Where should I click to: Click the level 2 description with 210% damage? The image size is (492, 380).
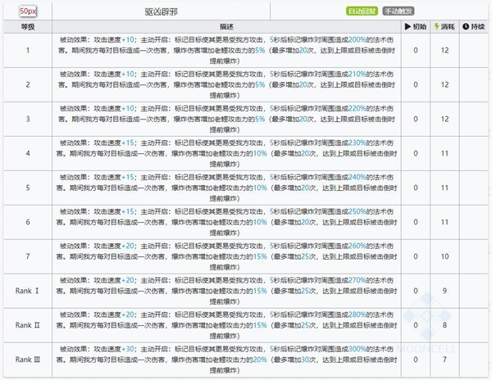coord(226,84)
